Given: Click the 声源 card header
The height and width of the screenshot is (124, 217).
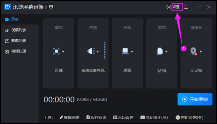Looking at the screenshot, I should click(93, 28).
